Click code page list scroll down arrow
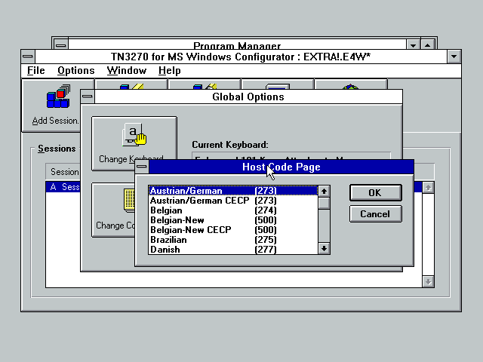Screen dimensions: 483x362 (324, 248)
